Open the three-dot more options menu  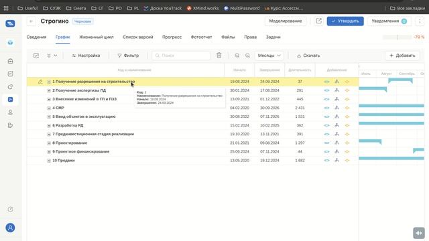(x=420, y=21)
